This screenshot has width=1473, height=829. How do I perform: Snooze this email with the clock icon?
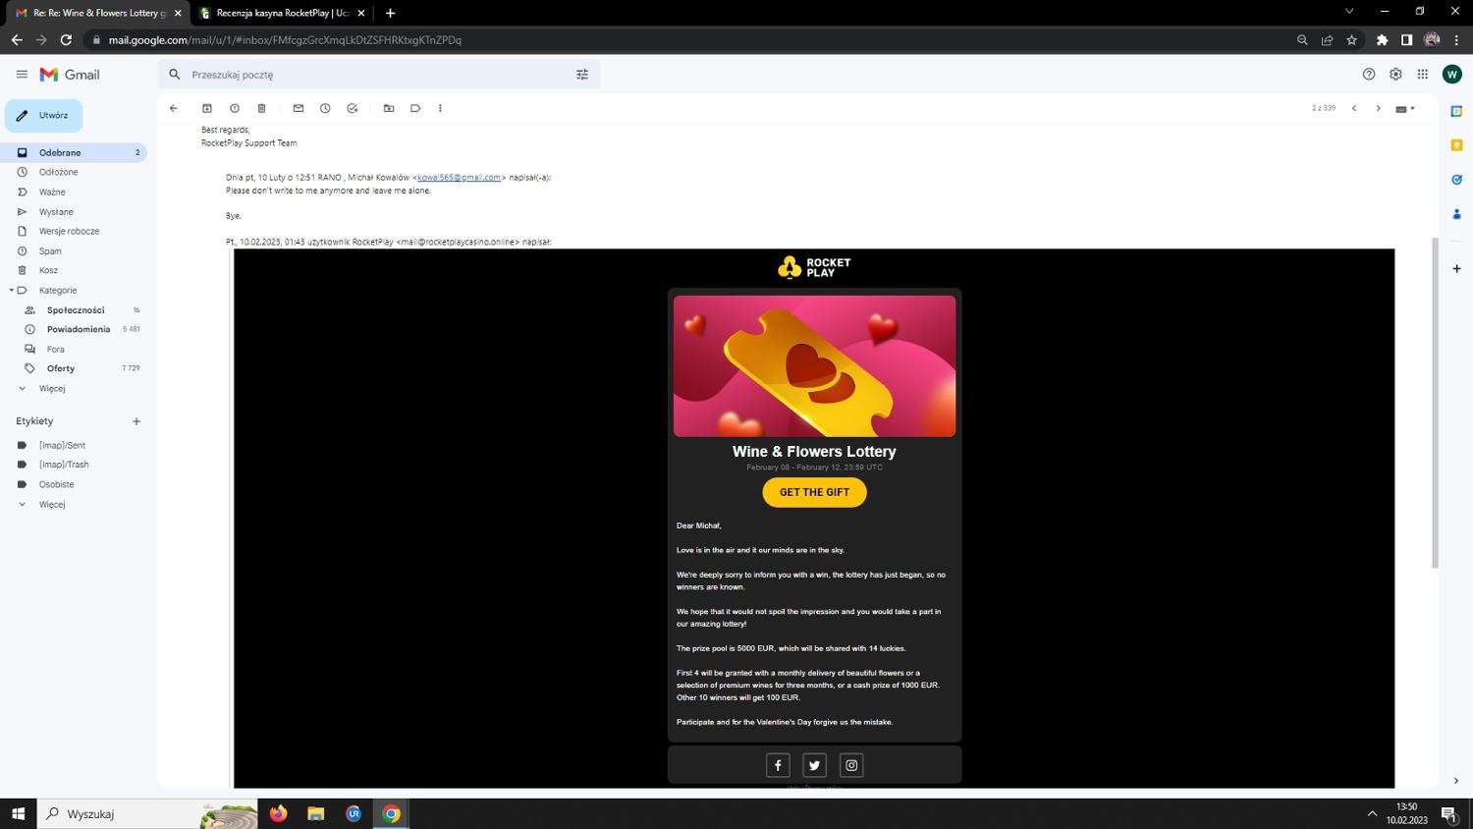(325, 108)
